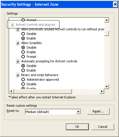
Task: Select Enable under Allow Scriptlets
Action: tap(23, 52)
